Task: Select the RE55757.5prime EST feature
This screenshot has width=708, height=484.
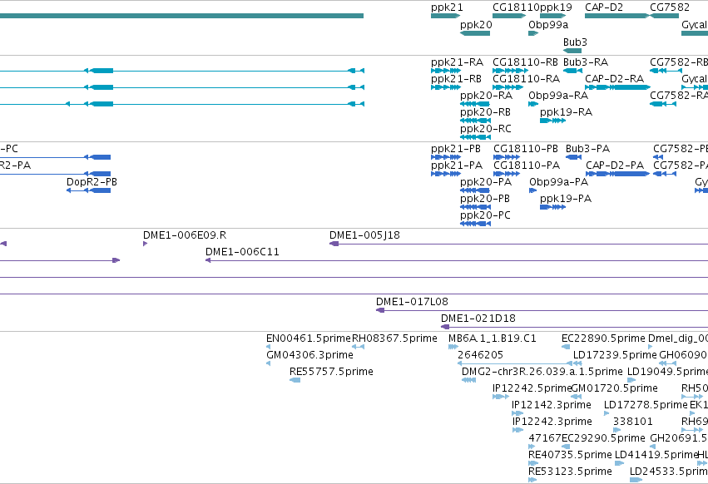Action: tap(295, 380)
